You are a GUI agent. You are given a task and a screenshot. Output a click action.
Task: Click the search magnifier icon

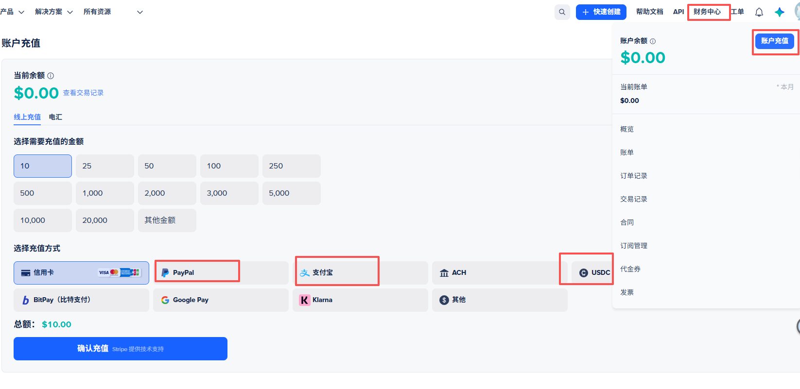(x=562, y=12)
